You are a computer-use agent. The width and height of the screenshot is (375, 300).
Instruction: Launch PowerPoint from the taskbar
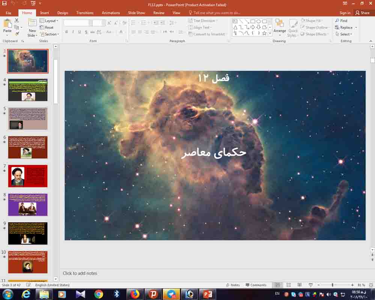tap(208, 294)
